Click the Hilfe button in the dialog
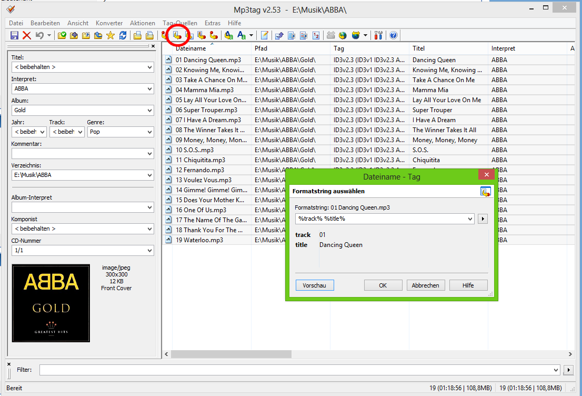This screenshot has width=582, height=396. click(468, 285)
